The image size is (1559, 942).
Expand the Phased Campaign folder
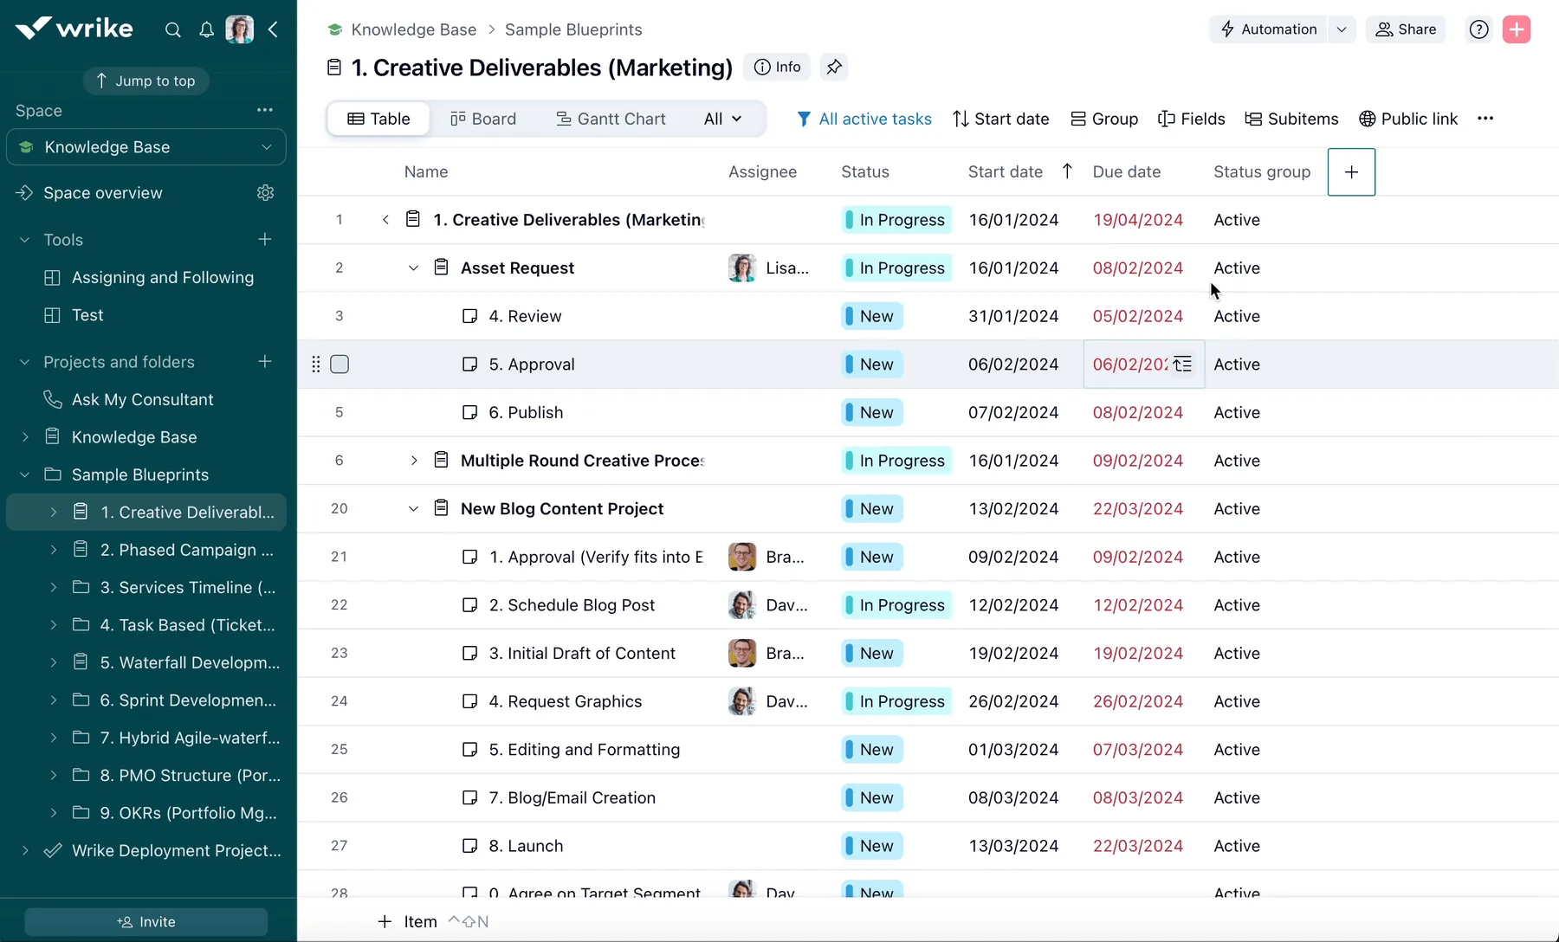tap(53, 550)
